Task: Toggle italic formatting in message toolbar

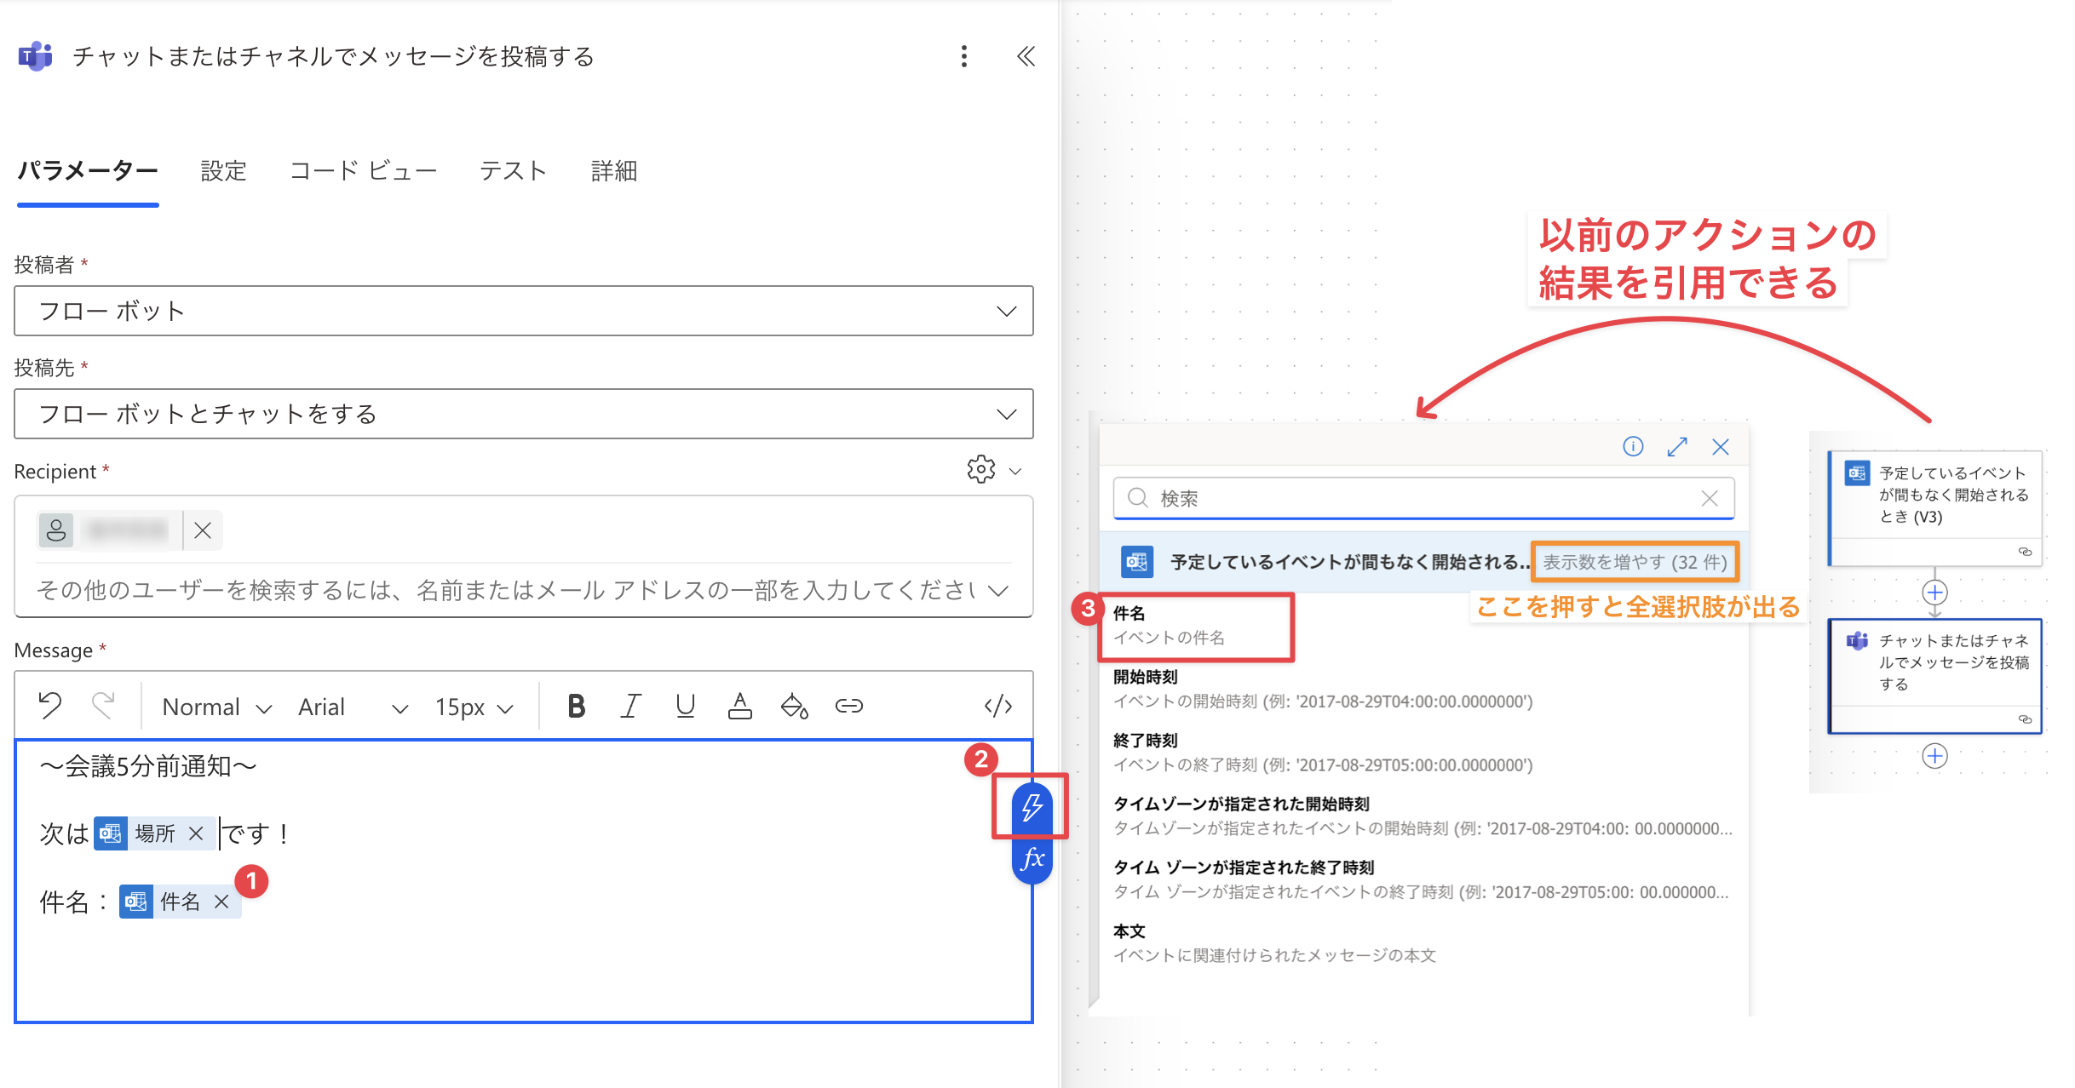Action: [630, 706]
